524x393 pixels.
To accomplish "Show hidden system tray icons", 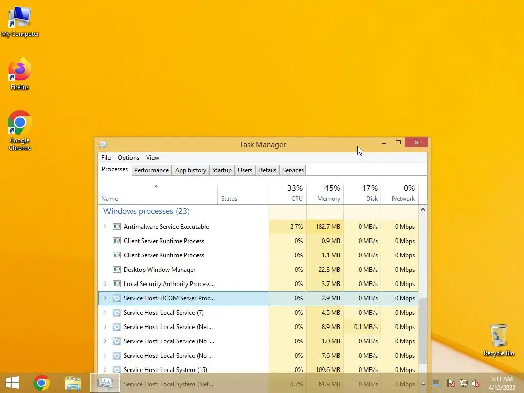I will [423, 383].
